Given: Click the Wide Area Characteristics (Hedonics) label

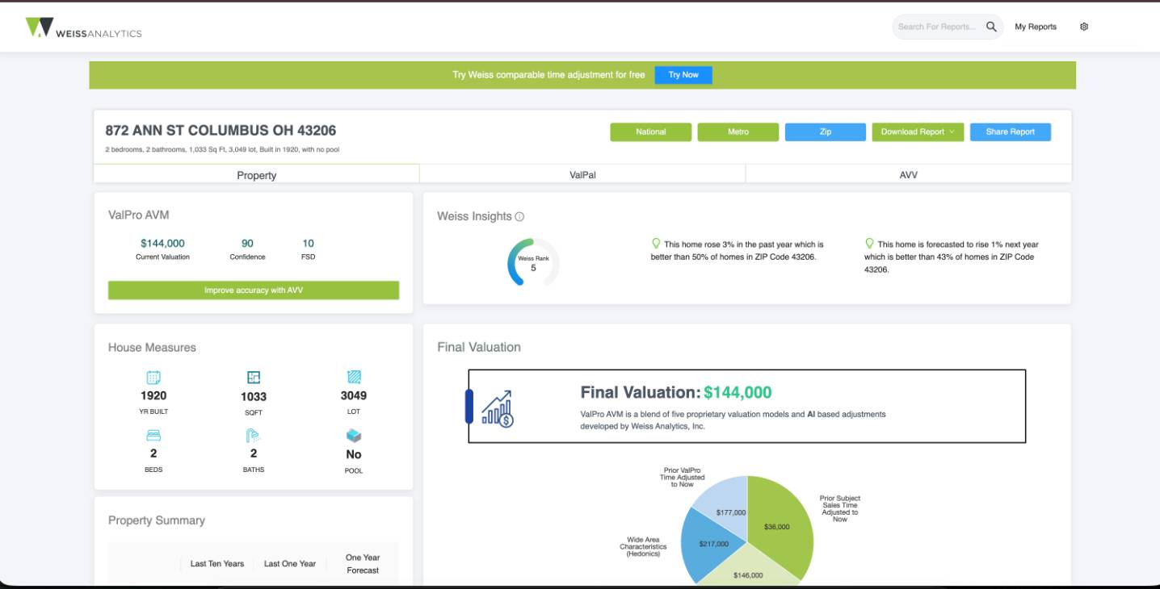Looking at the screenshot, I should [x=644, y=547].
